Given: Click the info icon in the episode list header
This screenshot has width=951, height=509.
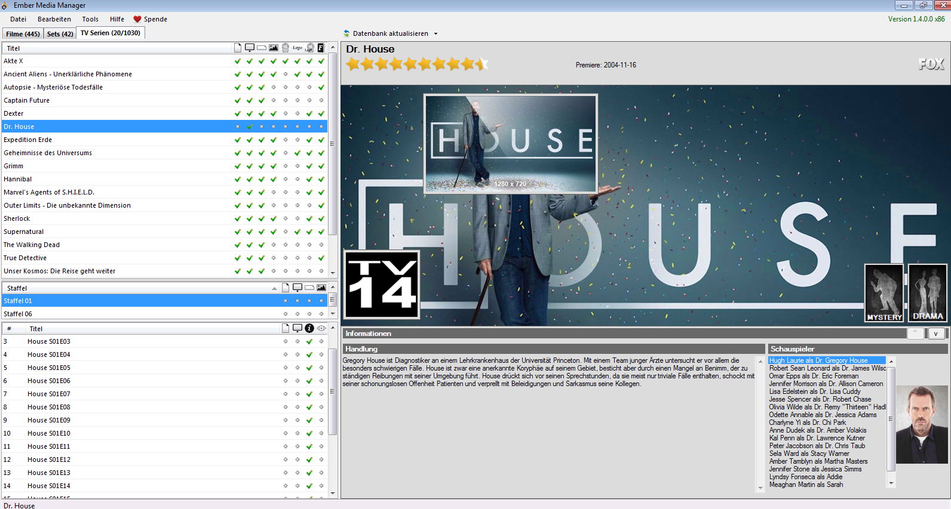Looking at the screenshot, I should coord(309,328).
